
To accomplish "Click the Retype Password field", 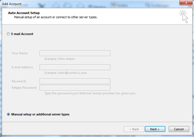I will click(x=75, y=88).
